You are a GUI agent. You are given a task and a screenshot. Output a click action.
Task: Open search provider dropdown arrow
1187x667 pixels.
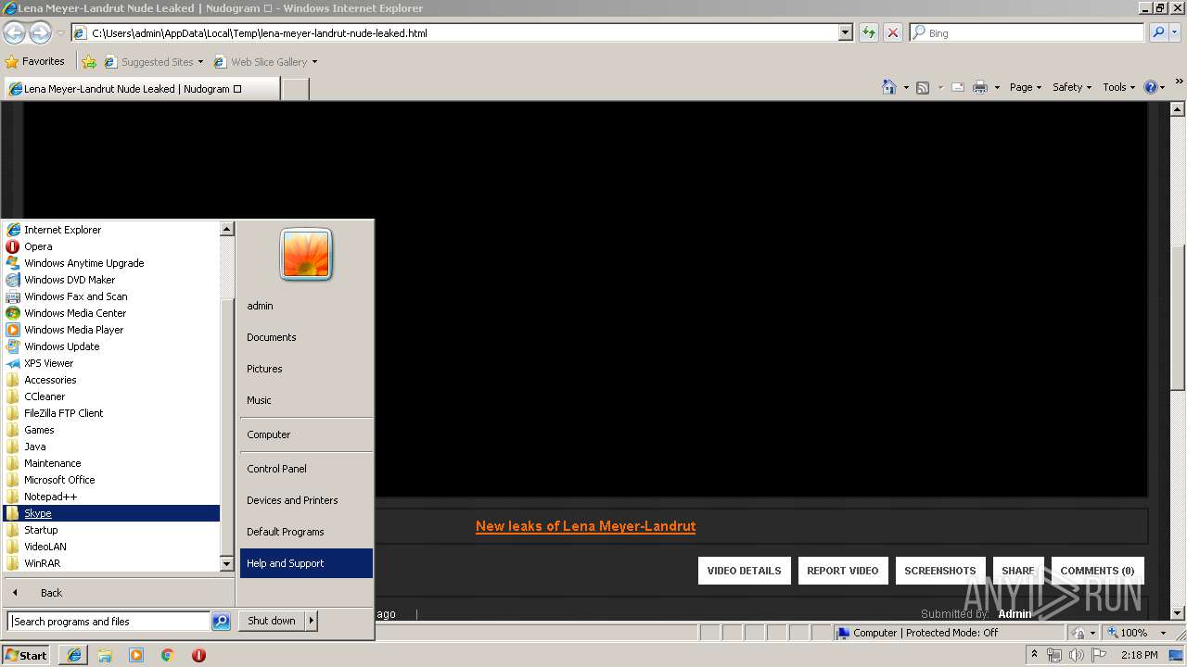1177,32
